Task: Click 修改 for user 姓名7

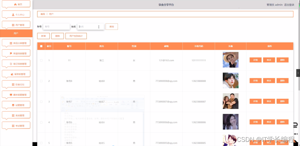Action: coord(269,101)
